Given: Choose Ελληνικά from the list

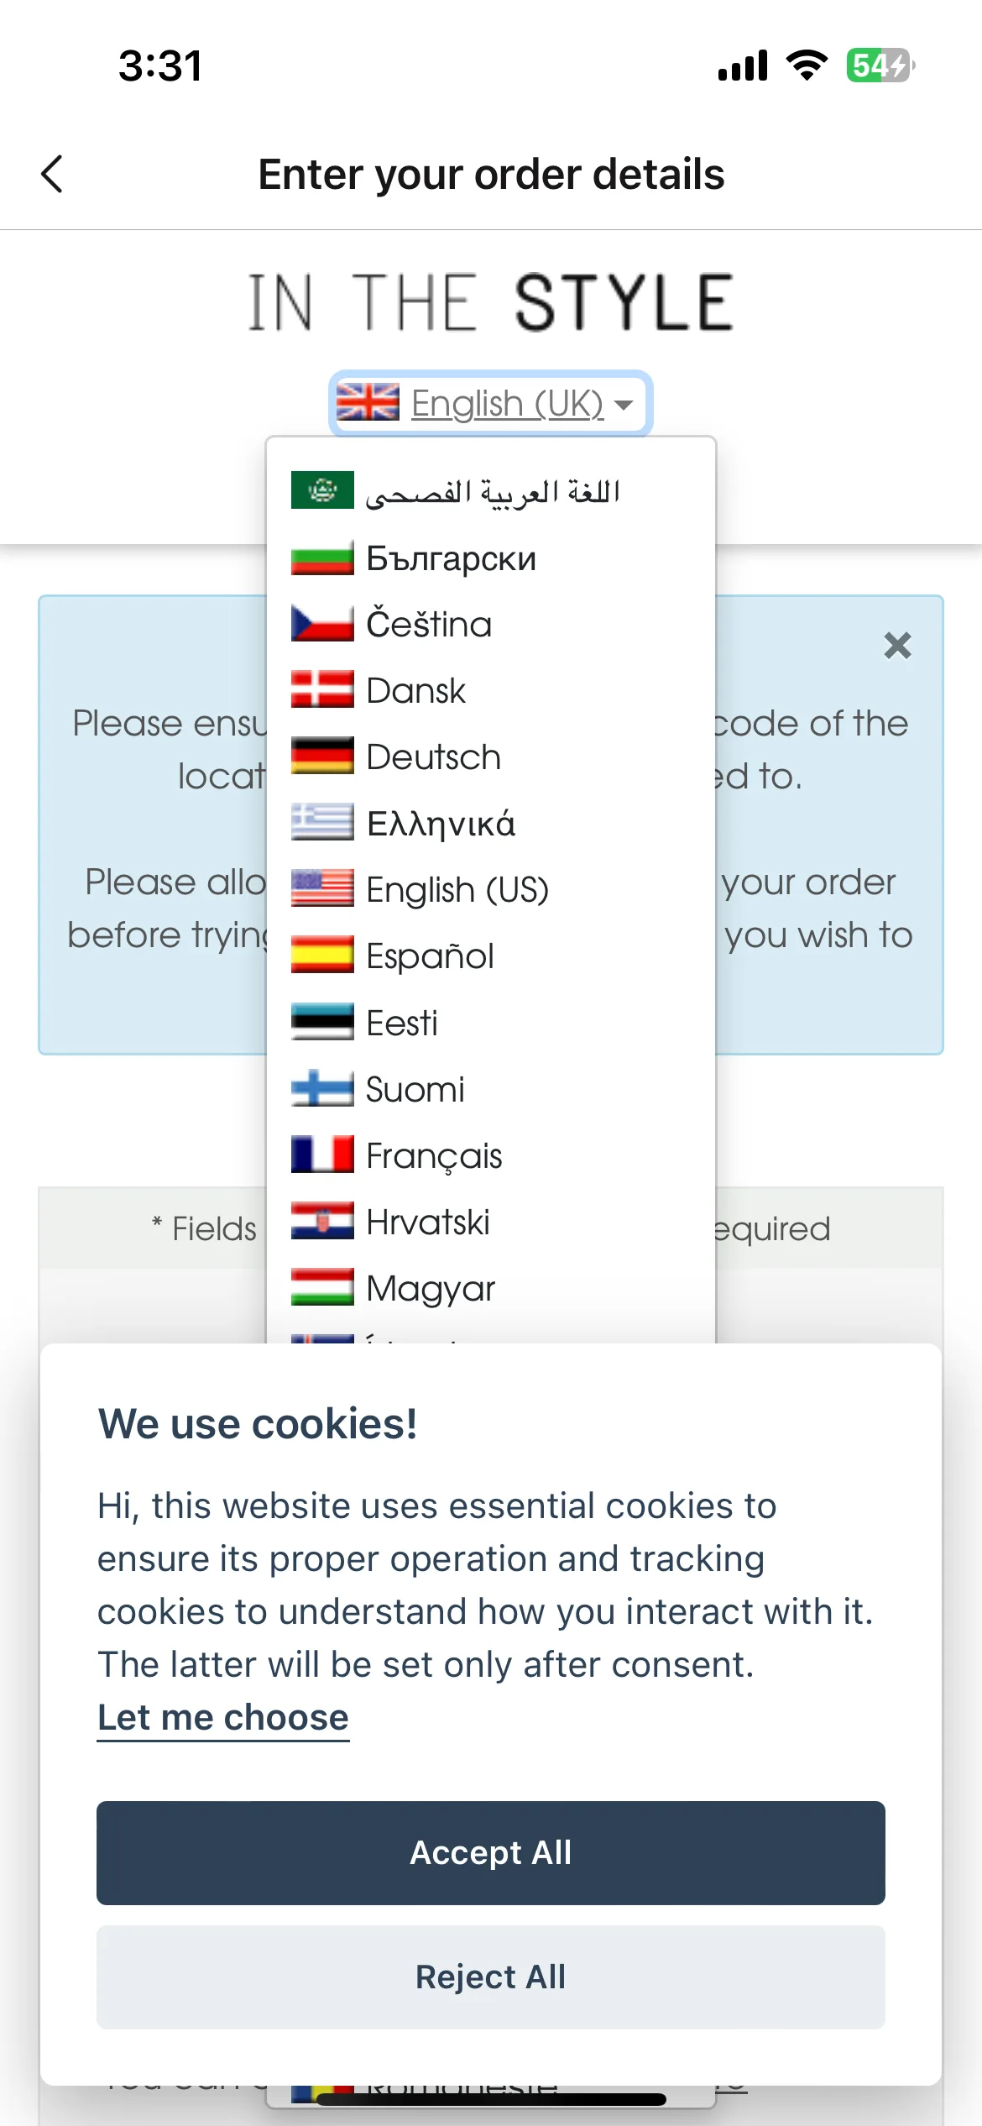Looking at the screenshot, I should tap(490, 824).
